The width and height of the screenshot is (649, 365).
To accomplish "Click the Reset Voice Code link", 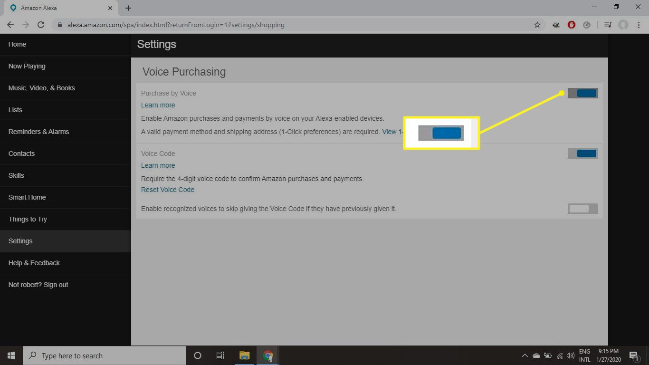I will coord(168,190).
